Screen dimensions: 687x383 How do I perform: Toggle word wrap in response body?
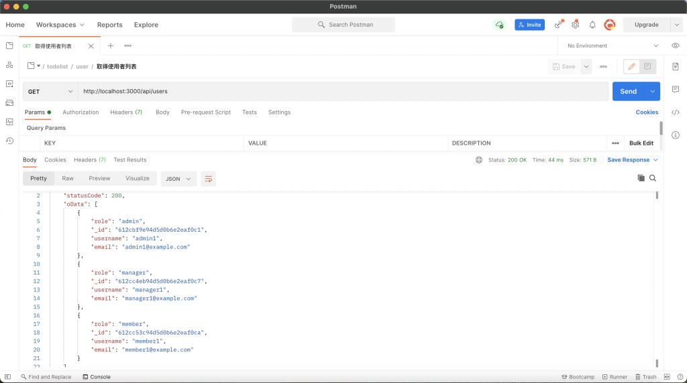(208, 179)
